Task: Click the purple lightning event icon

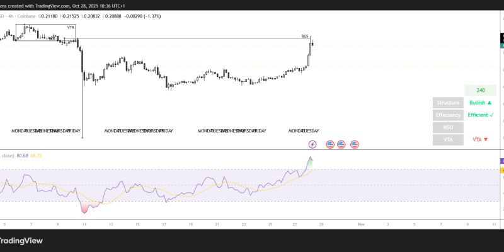Action: pyautogui.click(x=312, y=144)
